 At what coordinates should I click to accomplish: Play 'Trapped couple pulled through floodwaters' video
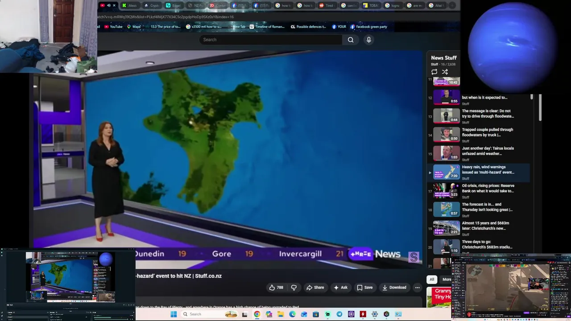click(x=480, y=135)
